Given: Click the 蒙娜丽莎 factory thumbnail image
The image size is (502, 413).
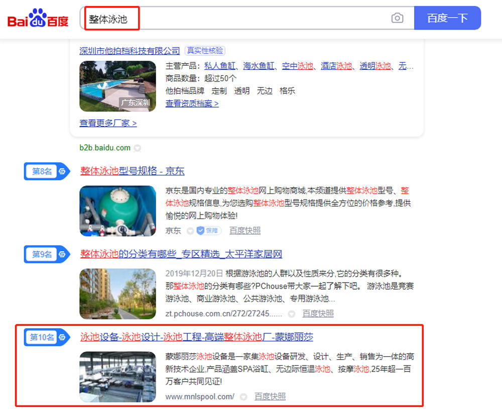Looking at the screenshot, I should click(117, 376).
